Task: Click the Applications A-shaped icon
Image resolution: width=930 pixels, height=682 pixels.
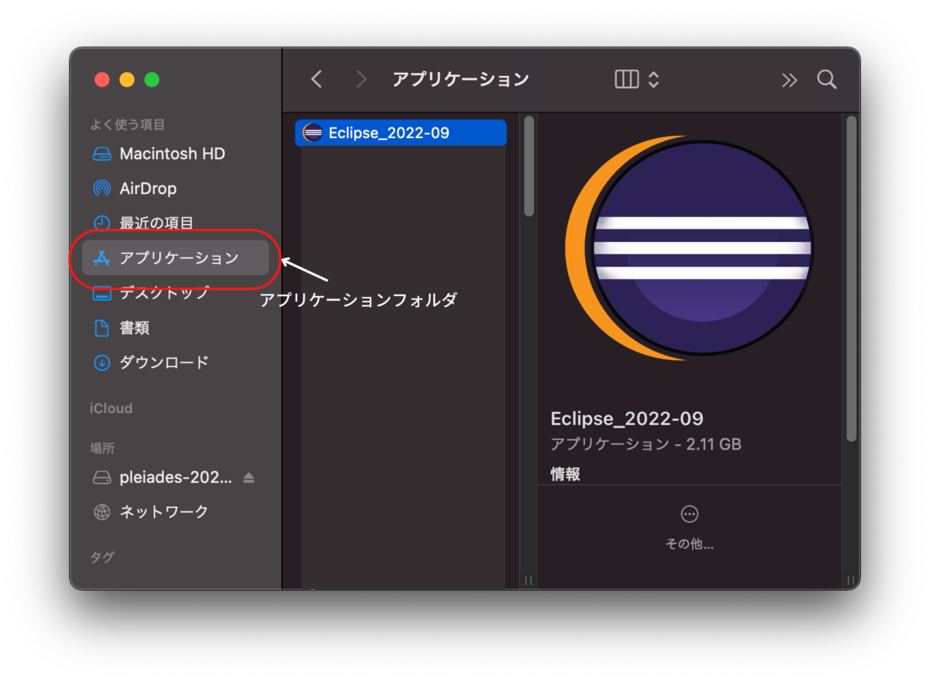Action: click(102, 258)
